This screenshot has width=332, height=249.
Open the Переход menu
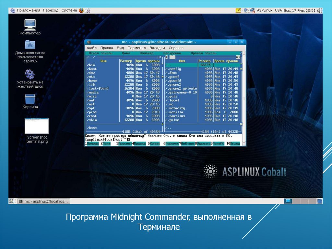click(x=51, y=10)
